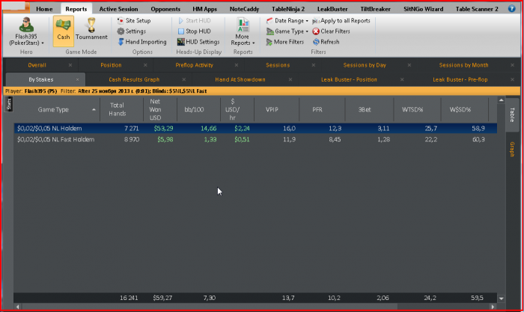
Task: Open the Preflop Activity report tab
Action: [x=194, y=65]
